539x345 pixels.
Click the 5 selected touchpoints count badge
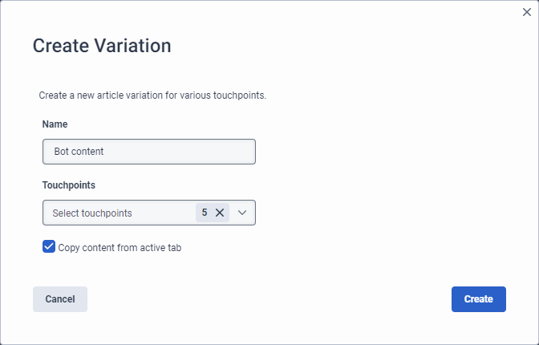205,213
